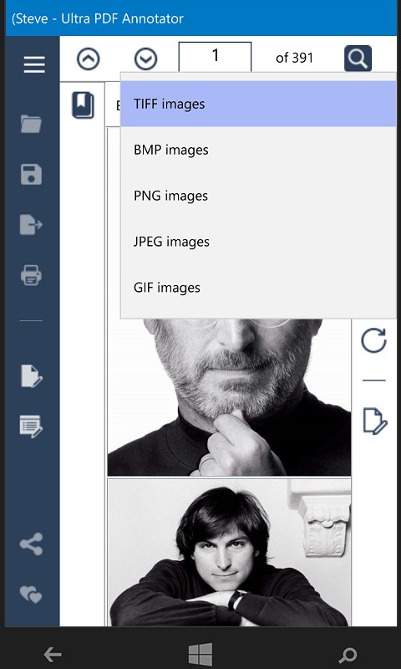Click the hearts icon in sidebar

click(31, 594)
